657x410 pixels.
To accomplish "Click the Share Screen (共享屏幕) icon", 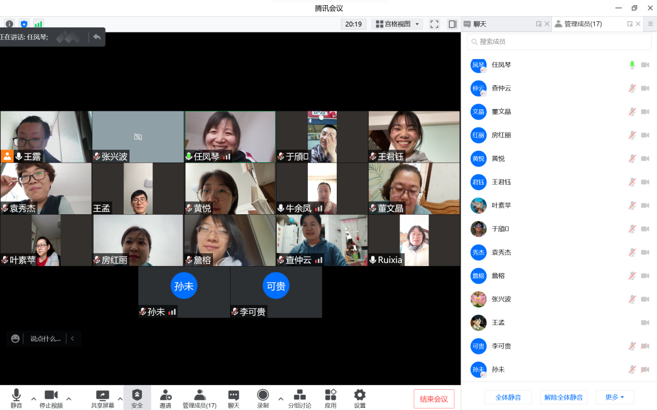I will (103, 396).
